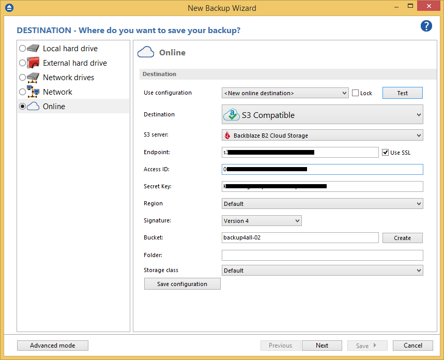Click the Save configuration button
This screenshot has width=444, height=360.
click(182, 284)
